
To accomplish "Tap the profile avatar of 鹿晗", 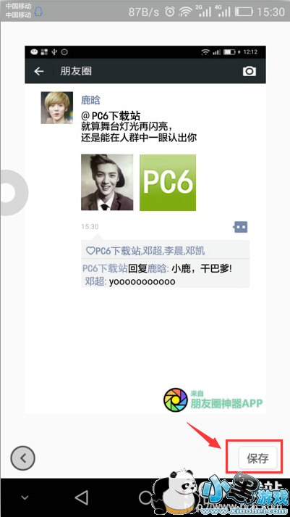I will 57,108.
